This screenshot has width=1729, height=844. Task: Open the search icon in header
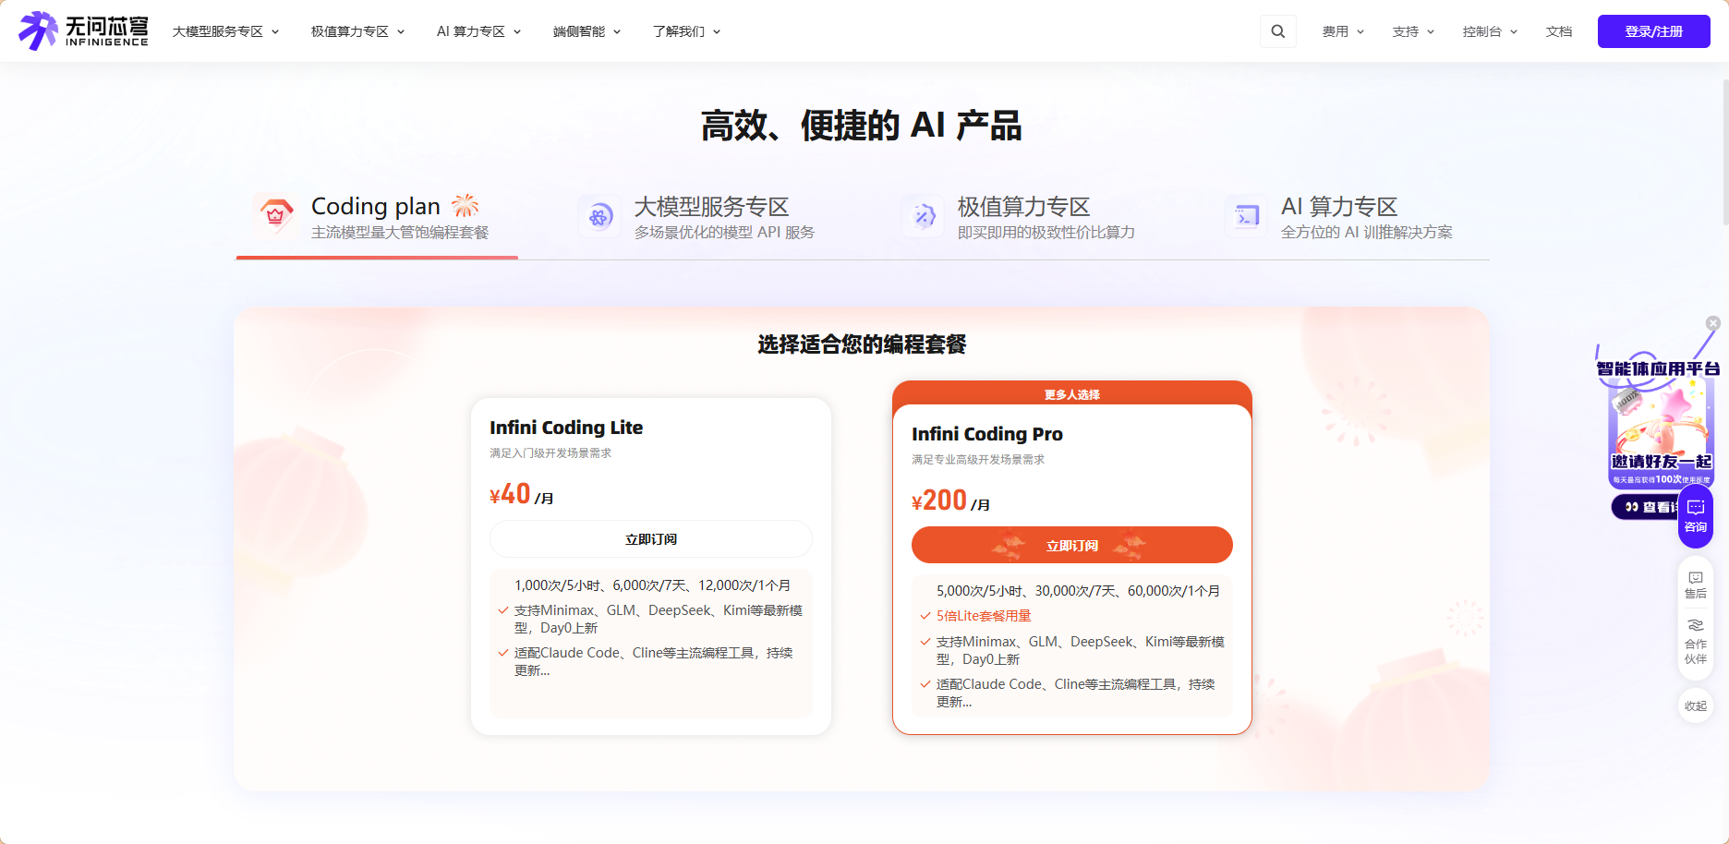(1278, 31)
